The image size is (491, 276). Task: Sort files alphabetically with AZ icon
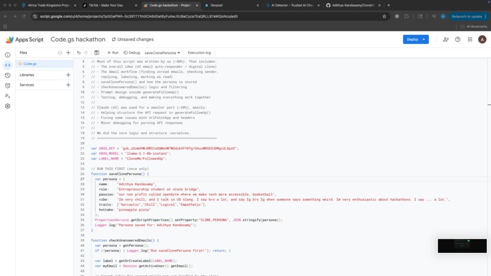(60, 52)
